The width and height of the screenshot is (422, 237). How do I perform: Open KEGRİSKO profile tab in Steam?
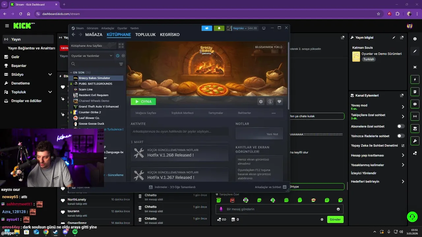tap(170, 35)
